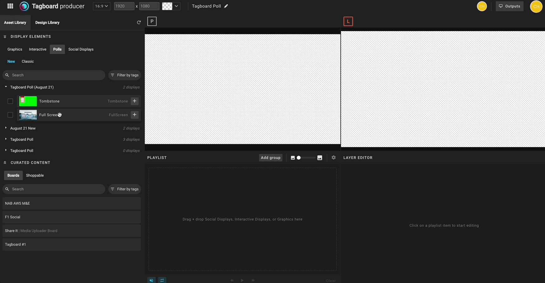The image size is (545, 283).
Task: Add the Full Screen display with plus icon
Action: point(135,115)
